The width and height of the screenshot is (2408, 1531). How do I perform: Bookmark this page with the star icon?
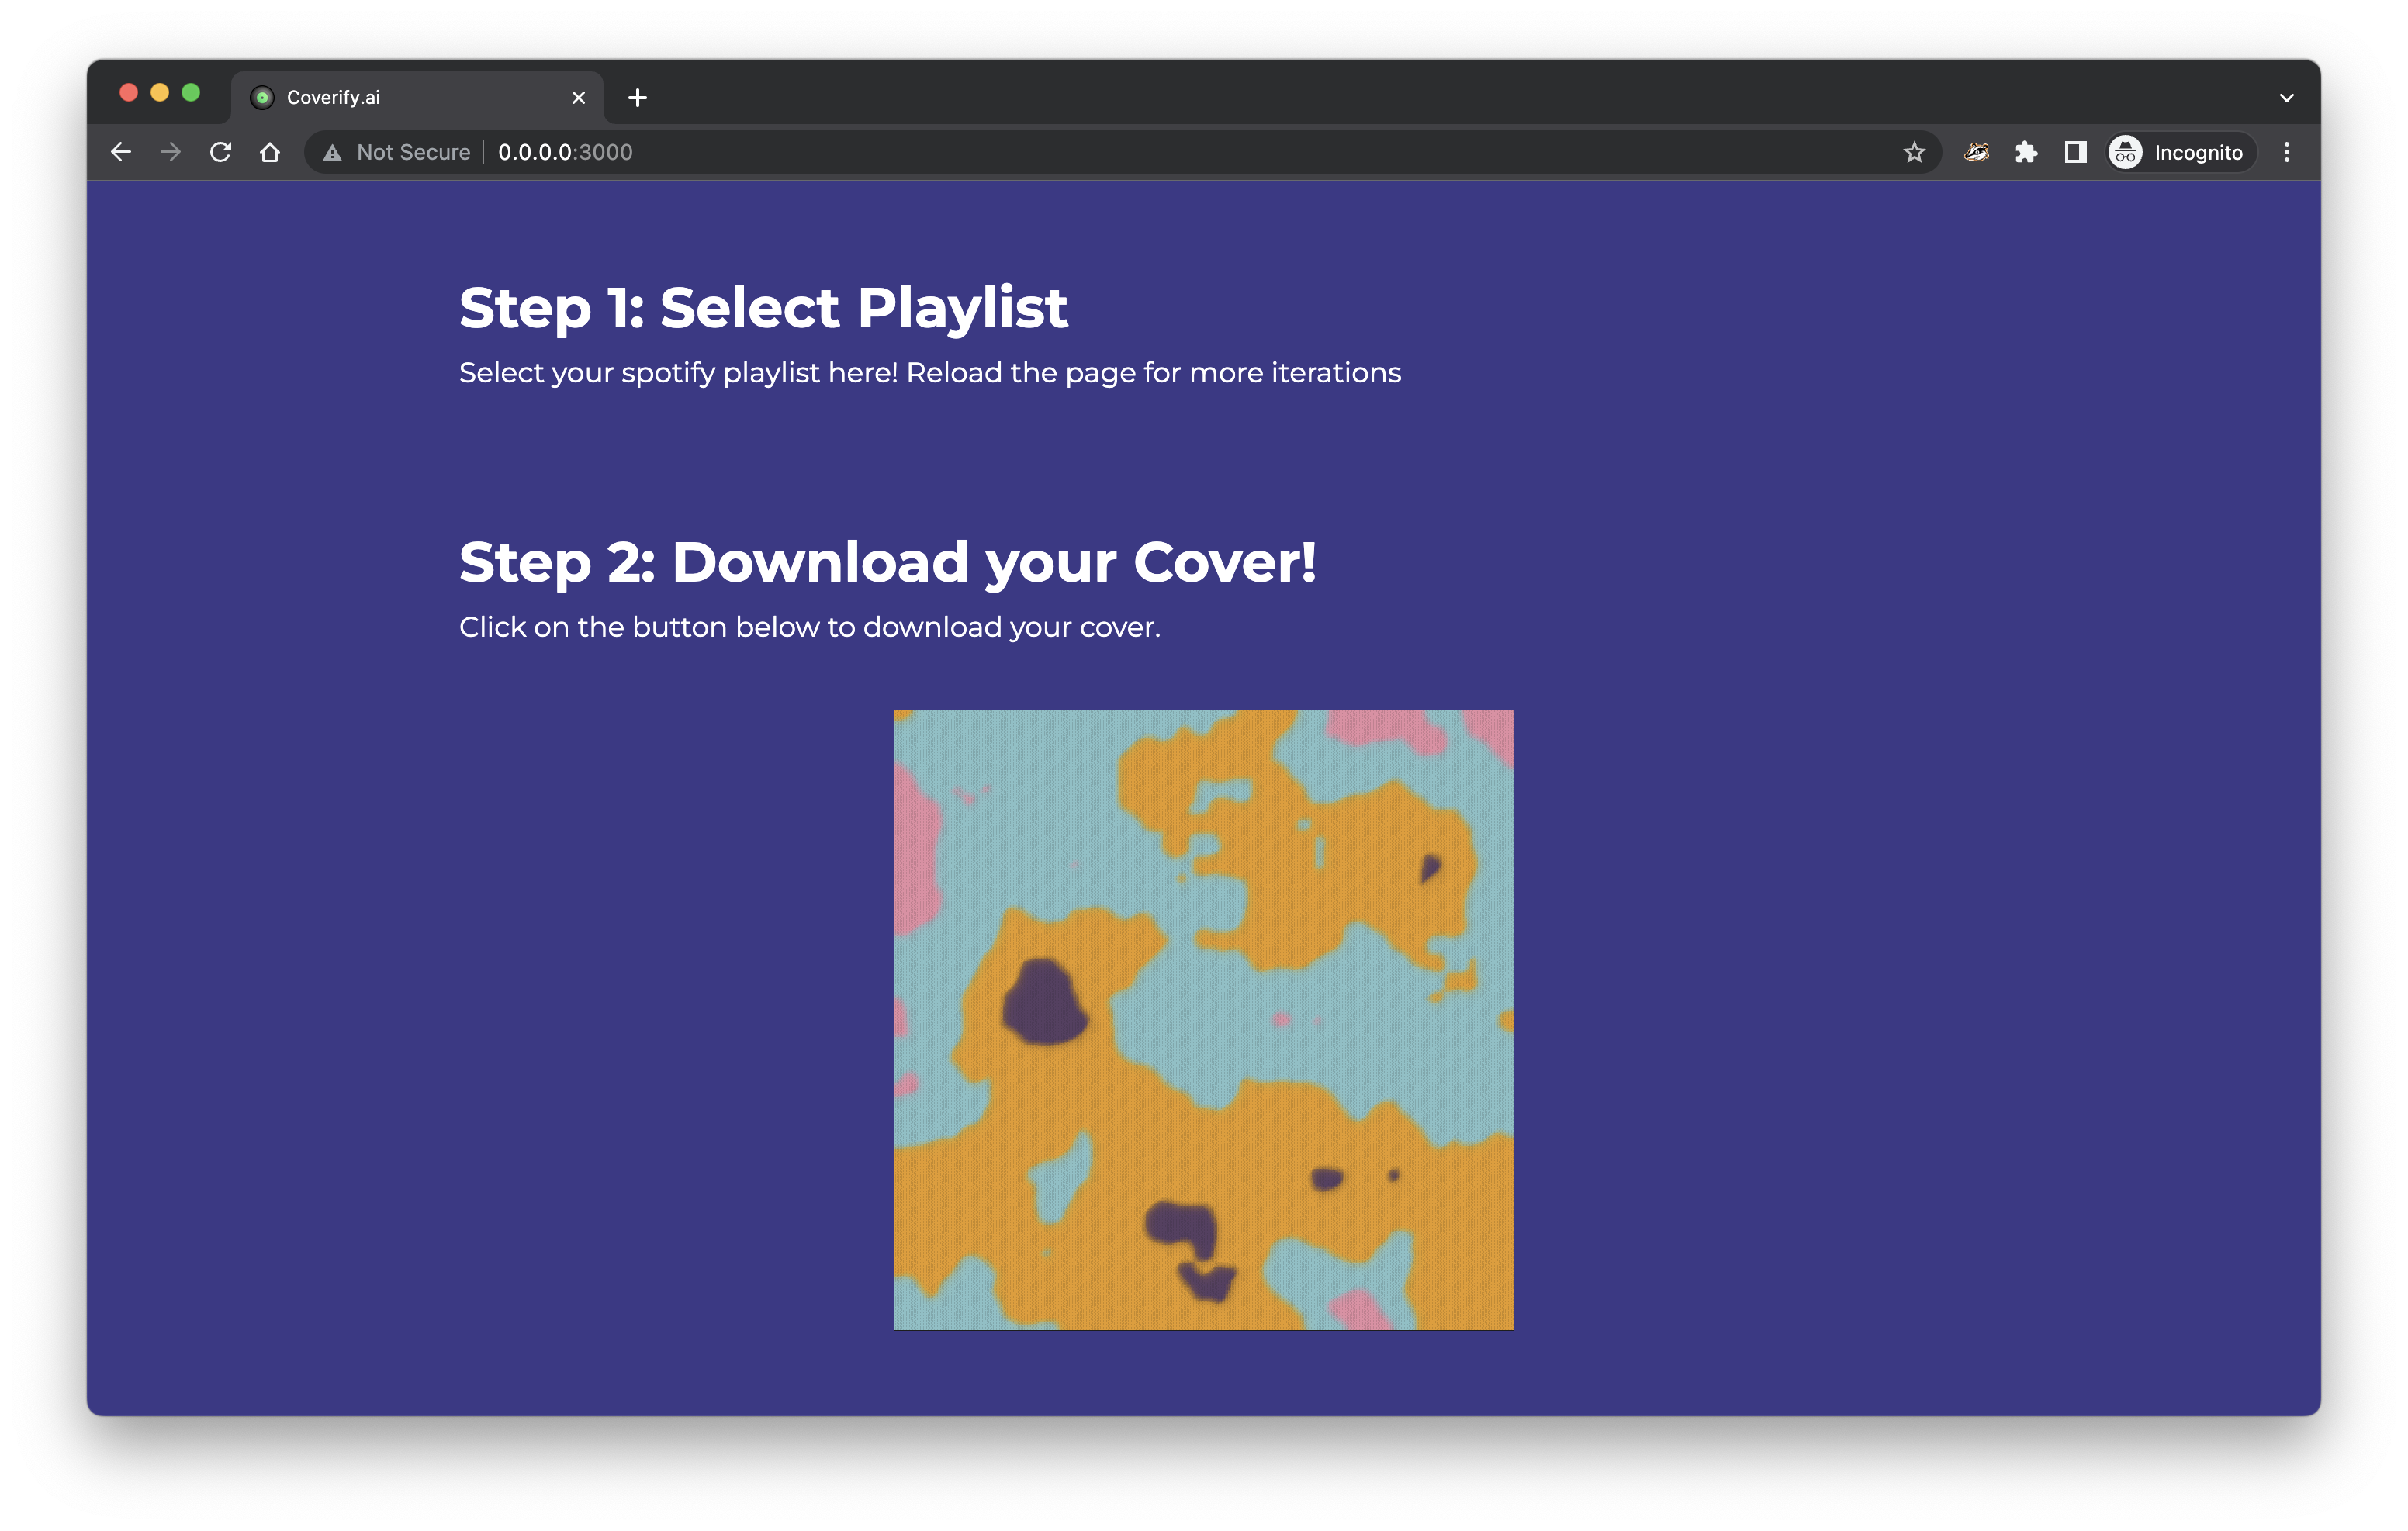point(1913,152)
